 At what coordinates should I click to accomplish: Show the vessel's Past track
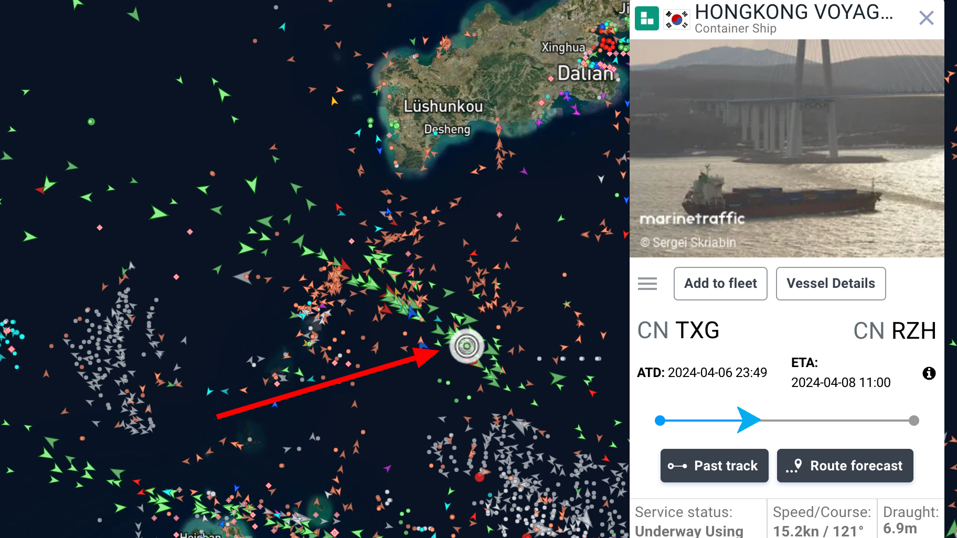714,466
